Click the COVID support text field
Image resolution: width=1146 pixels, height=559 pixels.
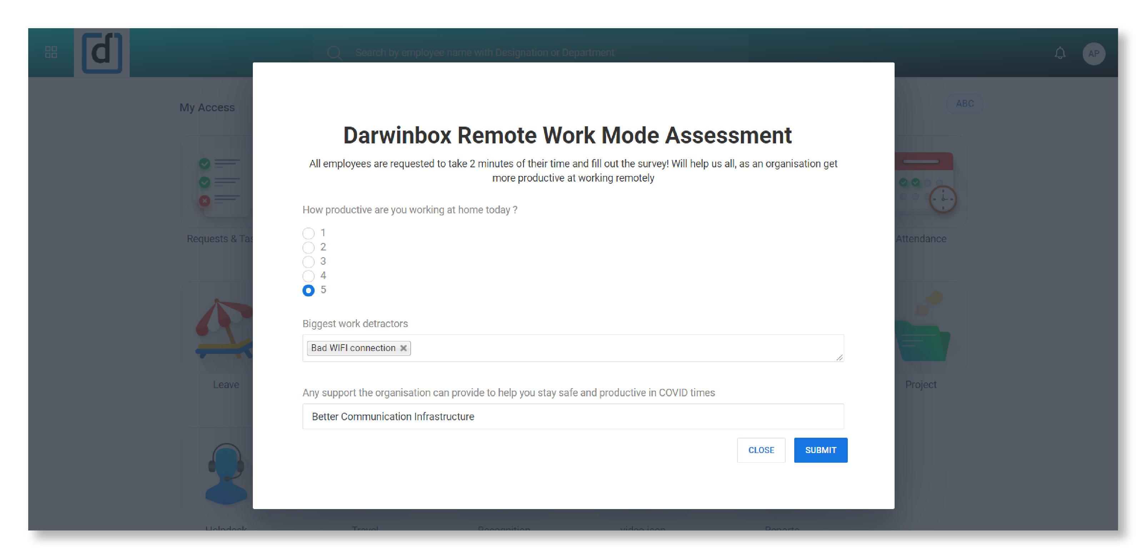coord(573,416)
